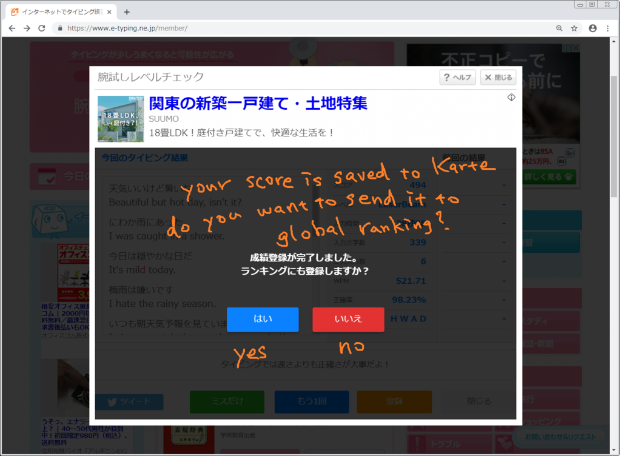The width and height of the screenshot is (621, 456).
Task: Open the ヘルプ help button in dialog
Action: tap(457, 77)
